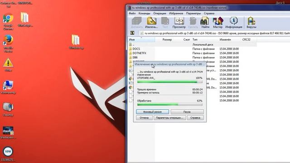Open the Информация (Info) tool
The image size is (290, 163).
[x=234, y=23]
